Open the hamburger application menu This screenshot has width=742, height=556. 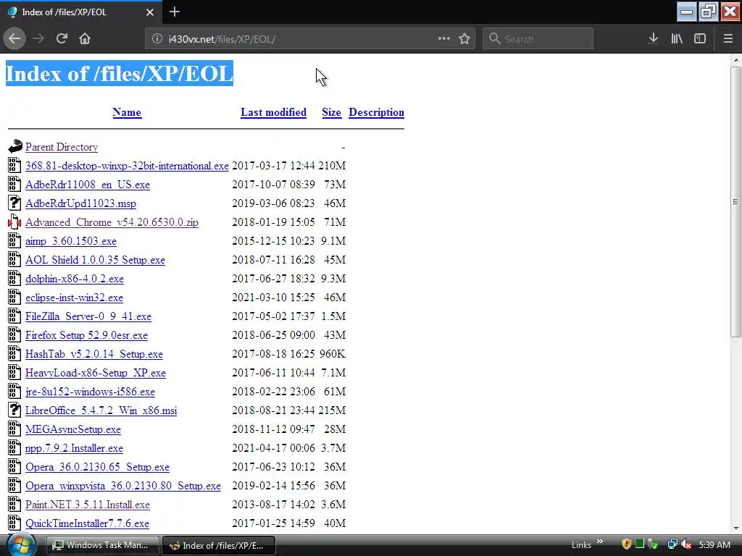point(728,39)
